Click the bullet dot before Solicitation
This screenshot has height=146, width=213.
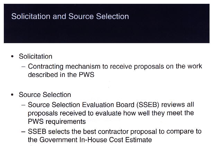(x=12, y=56)
